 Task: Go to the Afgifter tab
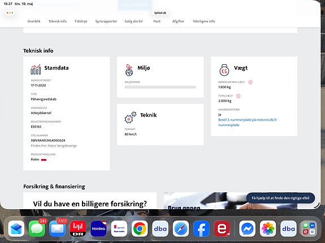coord(178,21)
